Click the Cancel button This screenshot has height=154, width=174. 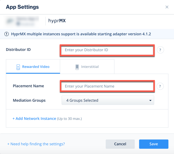tap(120, 144)
